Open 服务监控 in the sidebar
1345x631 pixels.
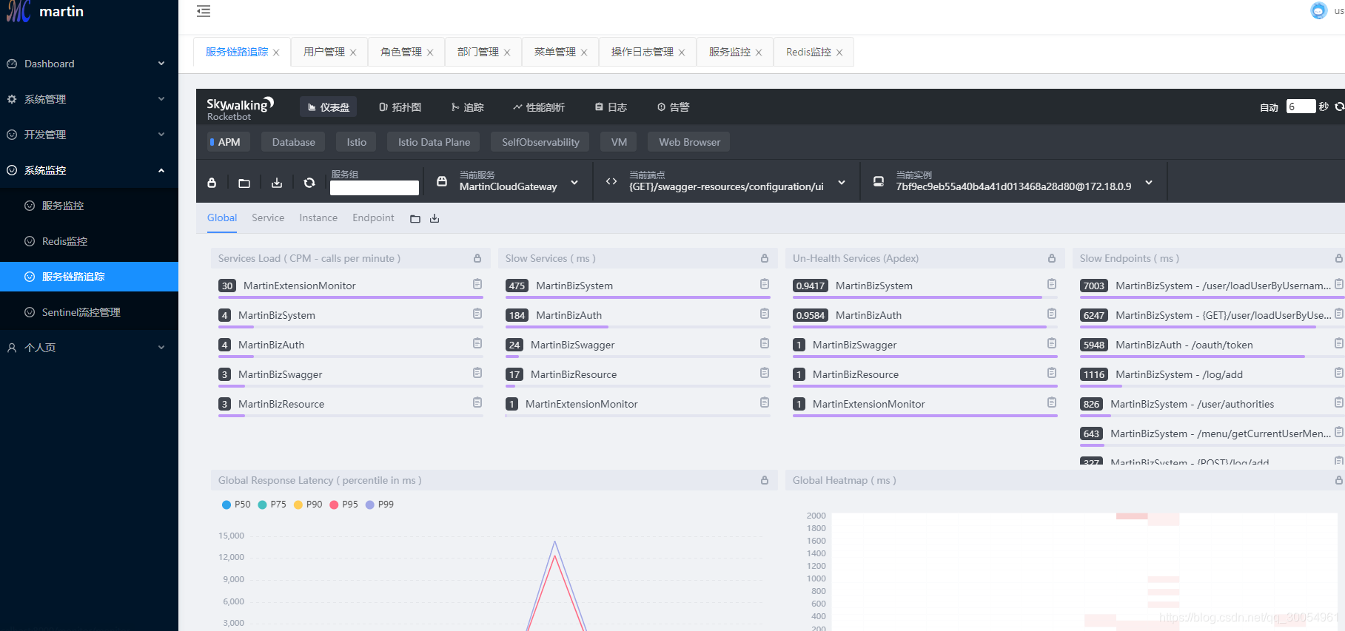(x=89, y=206)
